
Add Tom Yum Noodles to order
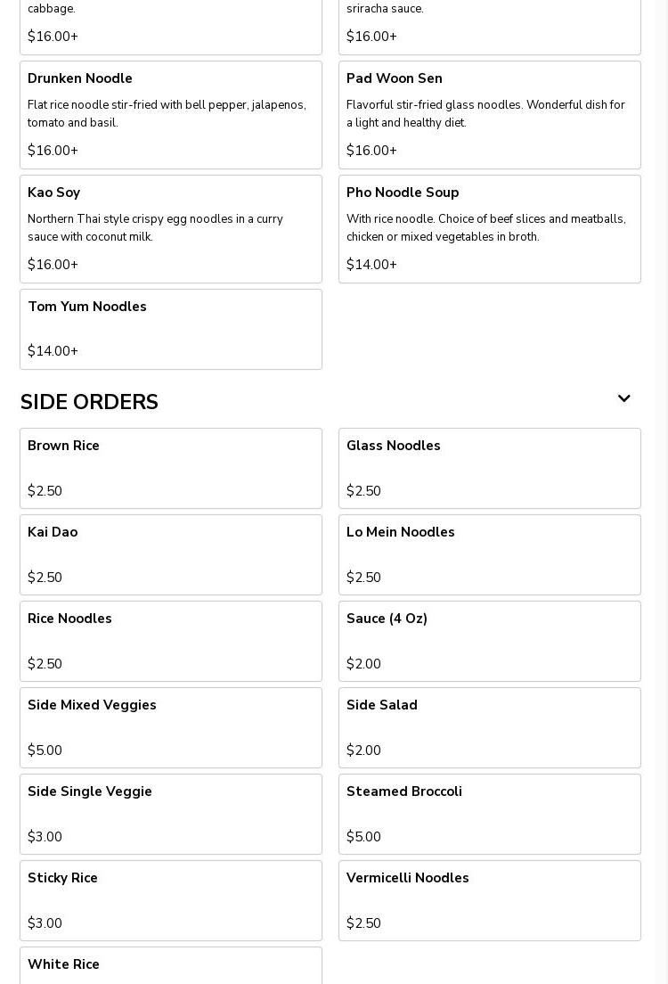pyautogui.click(x=171, y=330)
